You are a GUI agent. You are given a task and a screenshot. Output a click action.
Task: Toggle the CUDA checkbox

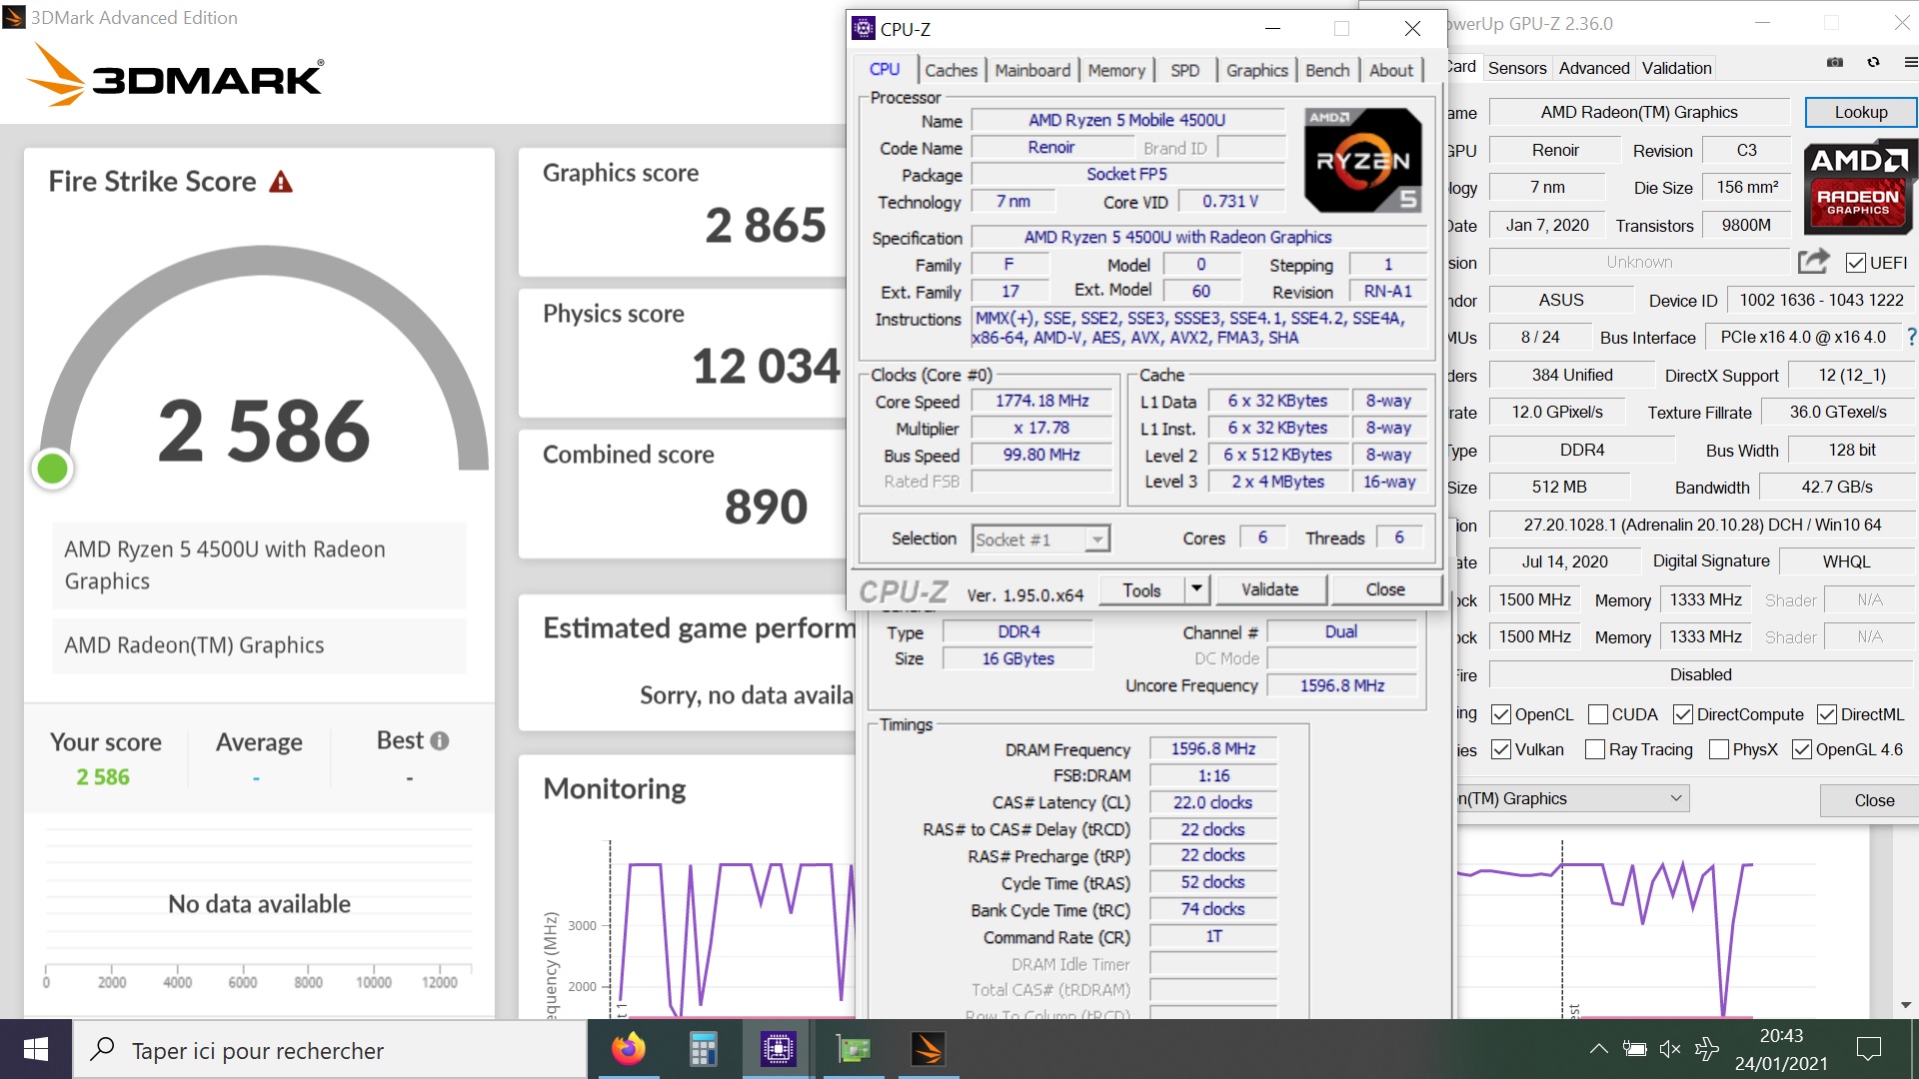[1597, 714]
